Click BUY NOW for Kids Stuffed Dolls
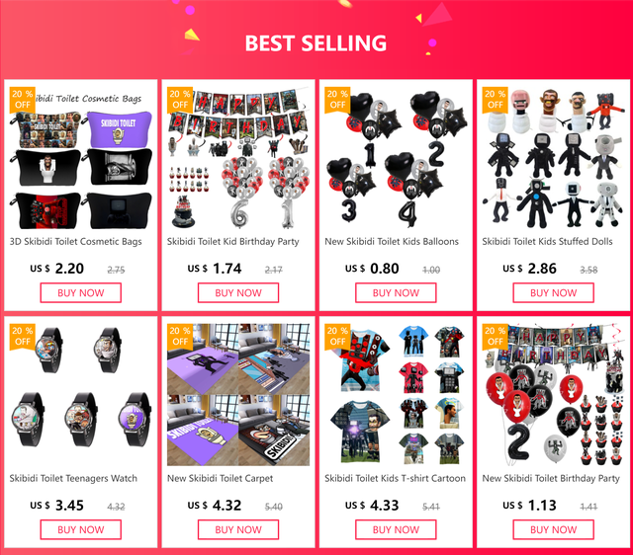Viewport: 633px width, 555px height. tap(554, 292)
